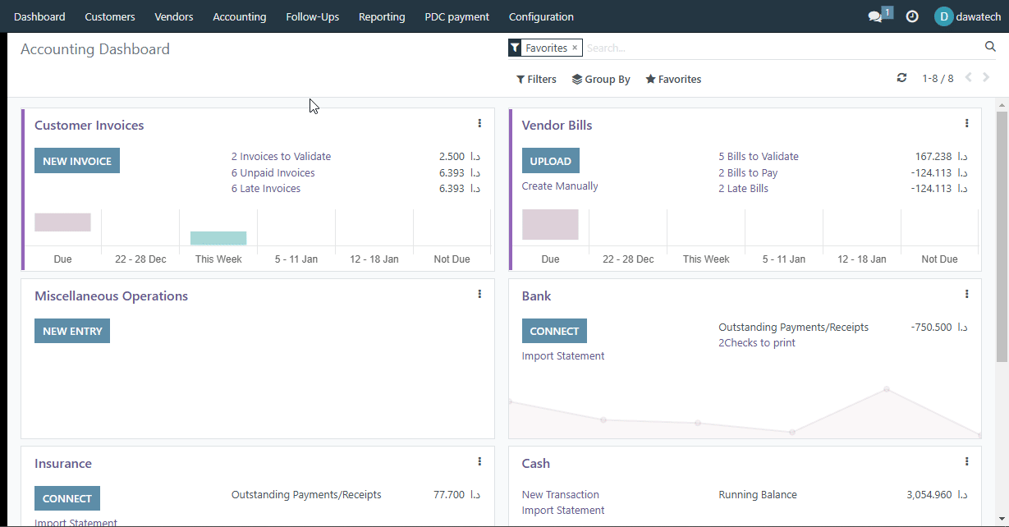Open the PDC payment menu
The width and height of the screenshot is (1009, 527).
(x=456, y=16)
